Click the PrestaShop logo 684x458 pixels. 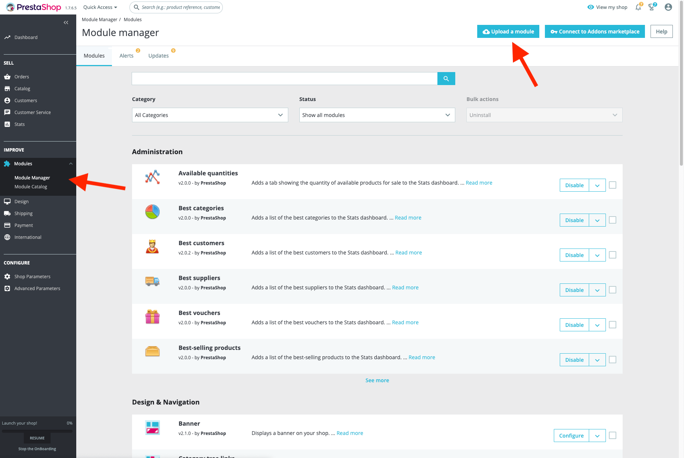coord(33,7)
